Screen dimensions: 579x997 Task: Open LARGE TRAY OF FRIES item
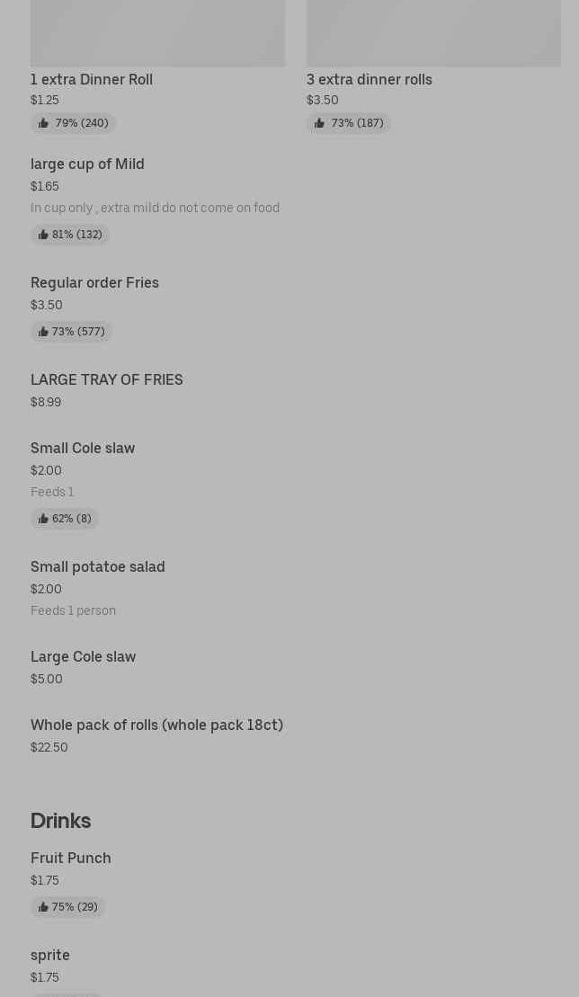106,379
